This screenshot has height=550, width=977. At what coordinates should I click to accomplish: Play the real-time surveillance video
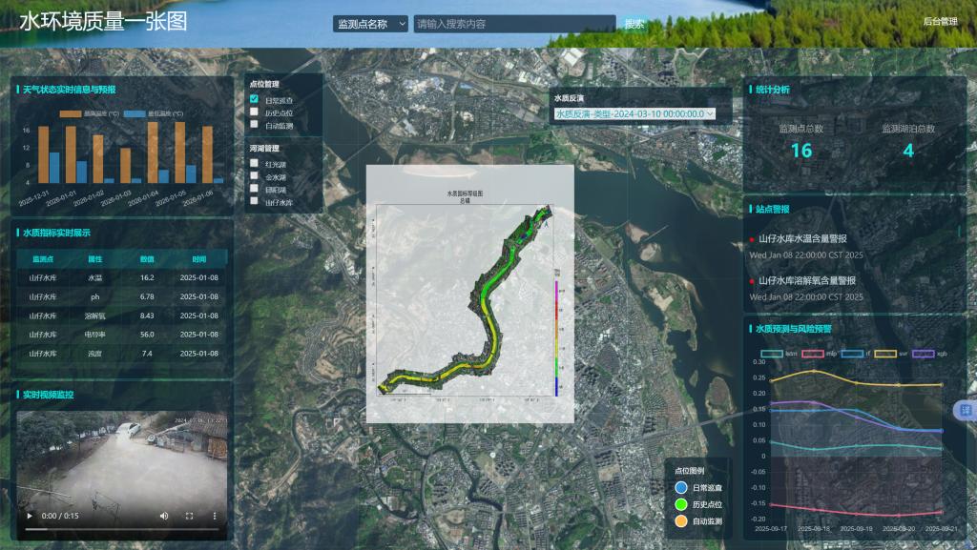coord(31,516)
